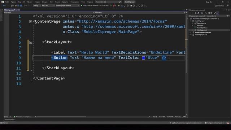Open the Any CPU platform dropdown

point(48,6)
